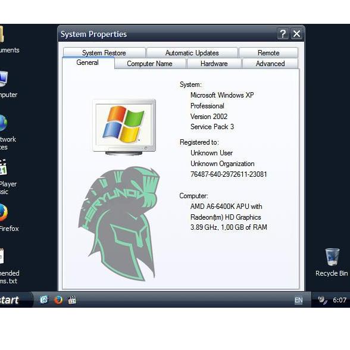Image resolution: width=350 pixels, height=350 pixels.
Task: Click '3.89 GHz, 1.00 GB of RAM'
Action: point(229,227)
